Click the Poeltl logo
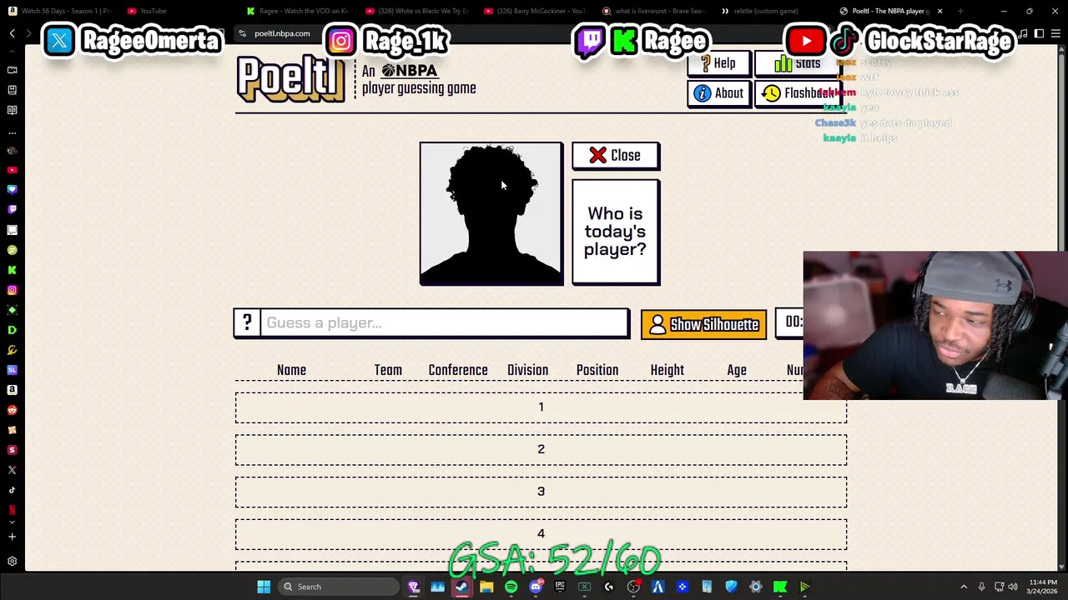The image size is (1068, 600). [290, 80]
